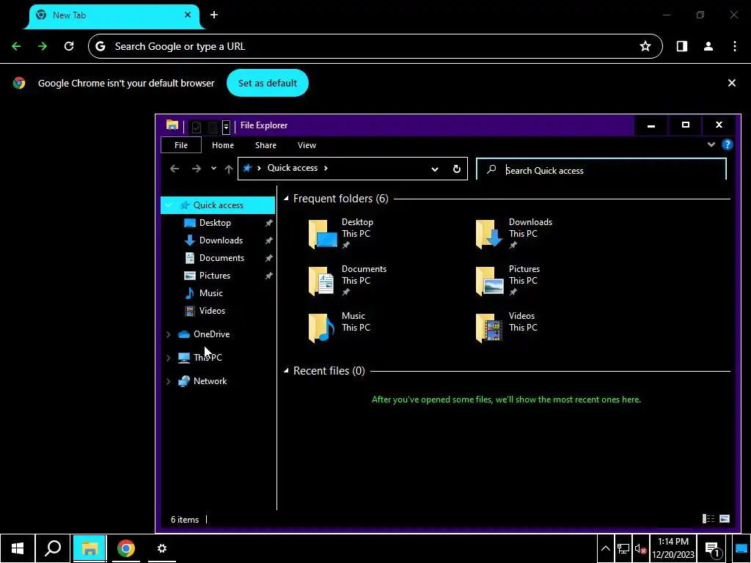Screen dimensions: 751x563
Task: Click File Explorer back arrow
Action: point(175,169)
